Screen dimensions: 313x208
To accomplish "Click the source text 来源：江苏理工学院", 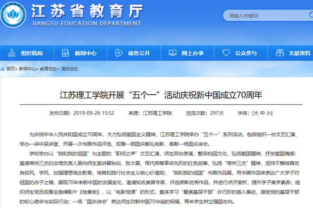I will point(150,113).
